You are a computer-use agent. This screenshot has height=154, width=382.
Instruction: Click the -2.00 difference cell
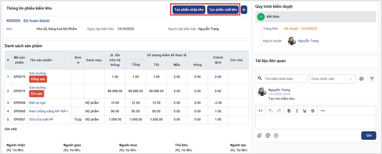tap(218, 103)
